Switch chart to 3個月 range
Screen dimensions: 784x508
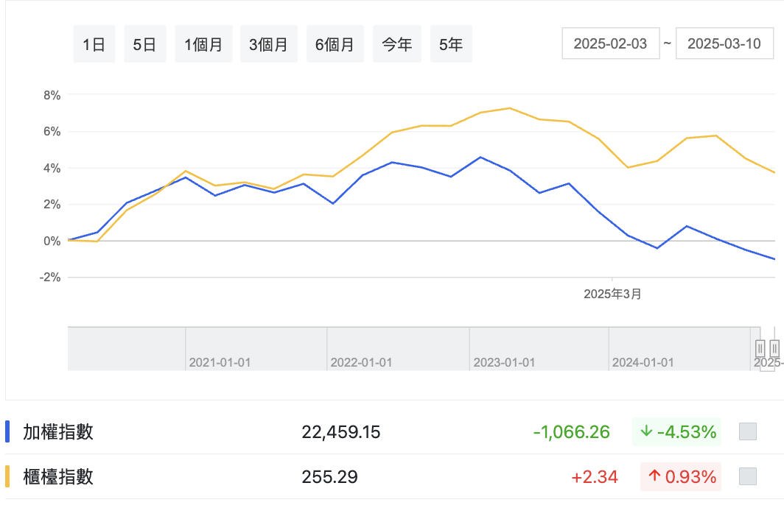pyautogui.click(x=269, y=44)
